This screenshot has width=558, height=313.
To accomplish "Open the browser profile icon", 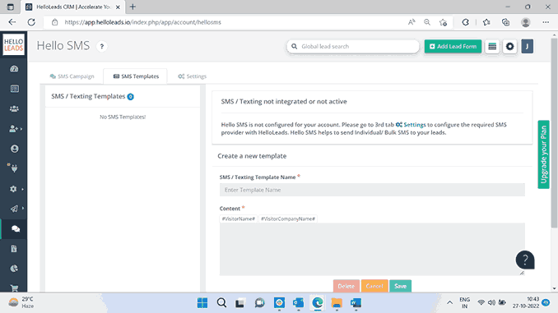I will (x=526, y=22).
